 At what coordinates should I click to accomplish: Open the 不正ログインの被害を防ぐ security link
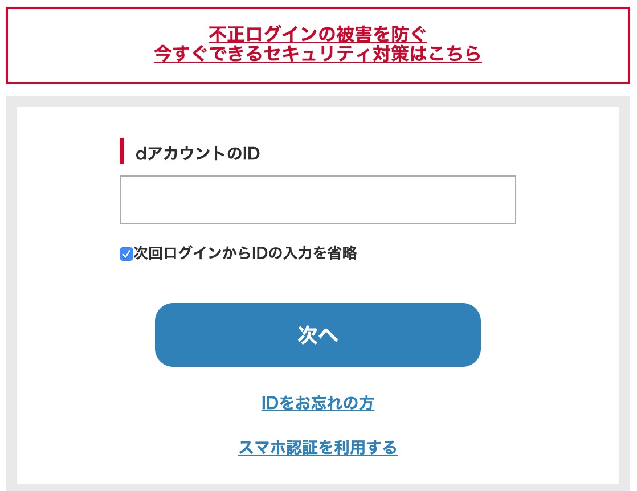tap(317, 34)
